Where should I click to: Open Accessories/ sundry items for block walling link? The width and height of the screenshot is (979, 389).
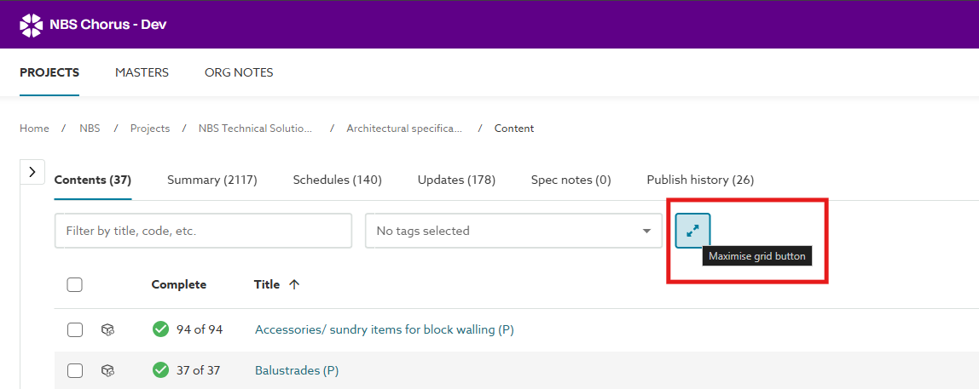tap(384, 329)
